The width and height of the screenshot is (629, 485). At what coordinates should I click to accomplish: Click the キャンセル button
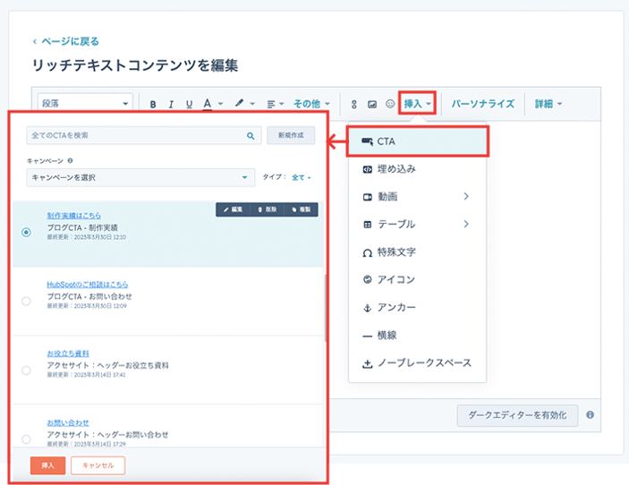click(98, 465)
